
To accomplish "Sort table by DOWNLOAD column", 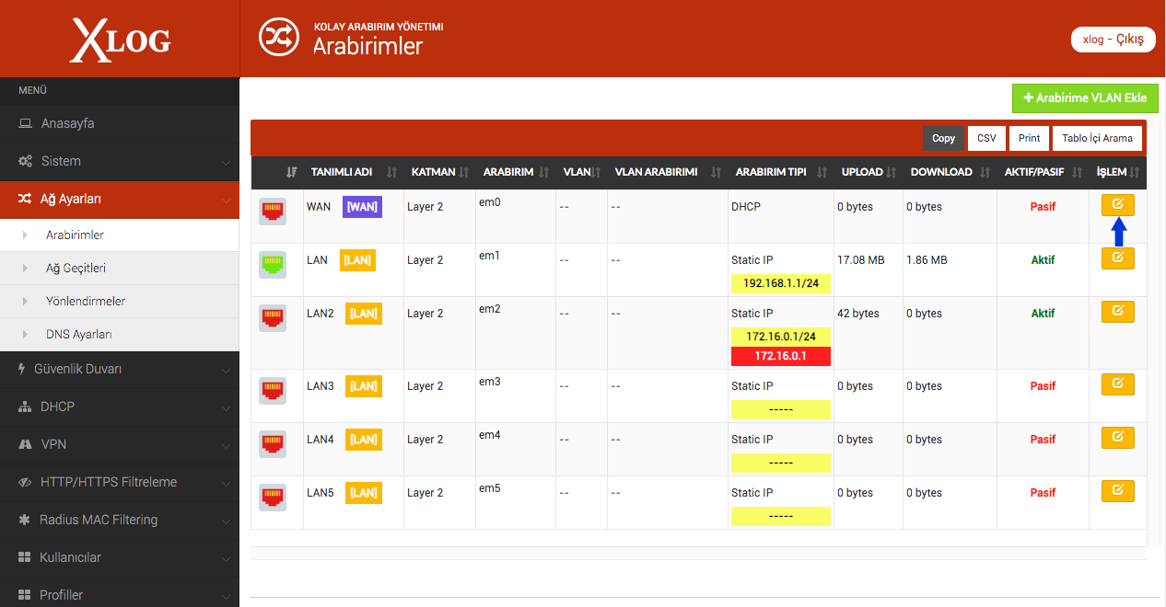I will [x=950, y=172].
